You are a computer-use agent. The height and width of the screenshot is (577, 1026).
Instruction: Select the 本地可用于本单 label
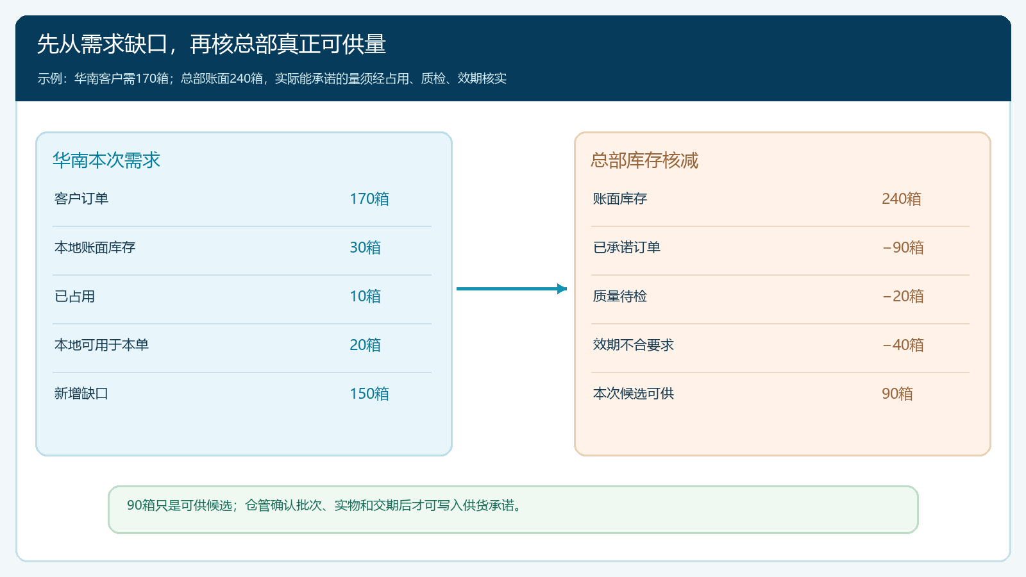pos(101,345)
